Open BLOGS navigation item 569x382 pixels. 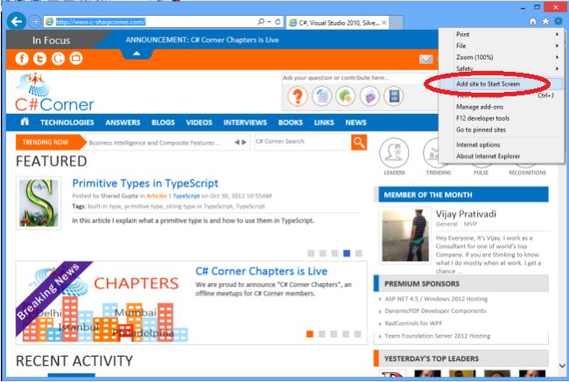click(x=163, y=123)
